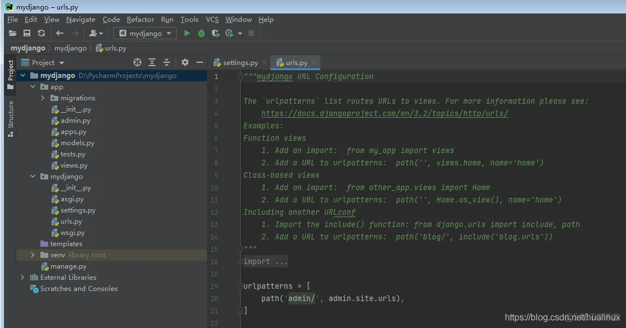Open the Help menu
The height and width of the screenshot is (328, 626).
[x=266, y=20]
